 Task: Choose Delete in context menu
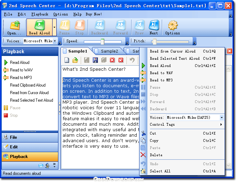(182, 155)
